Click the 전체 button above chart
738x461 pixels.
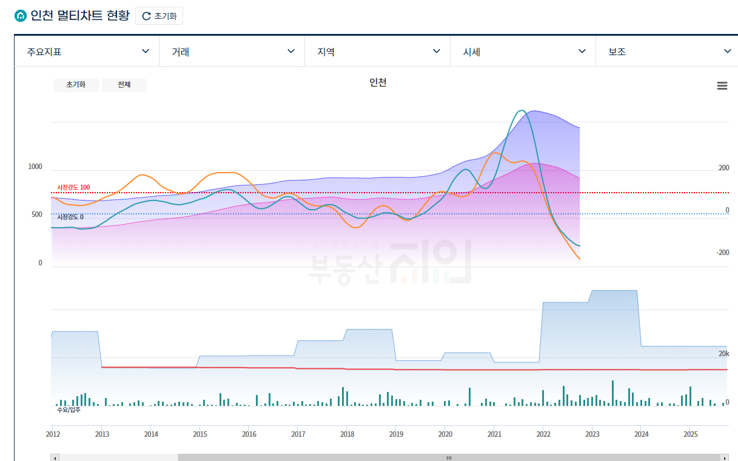click(x=124, y=85)
